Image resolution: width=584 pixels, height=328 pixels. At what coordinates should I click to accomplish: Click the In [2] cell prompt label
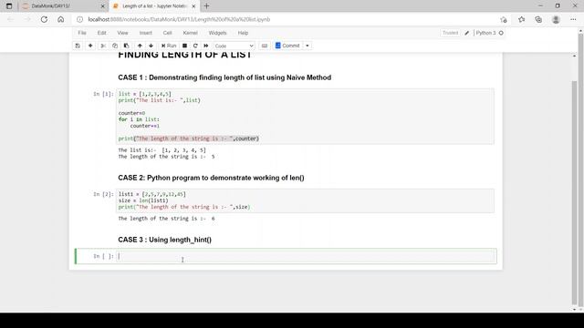[x=103, y=194]
